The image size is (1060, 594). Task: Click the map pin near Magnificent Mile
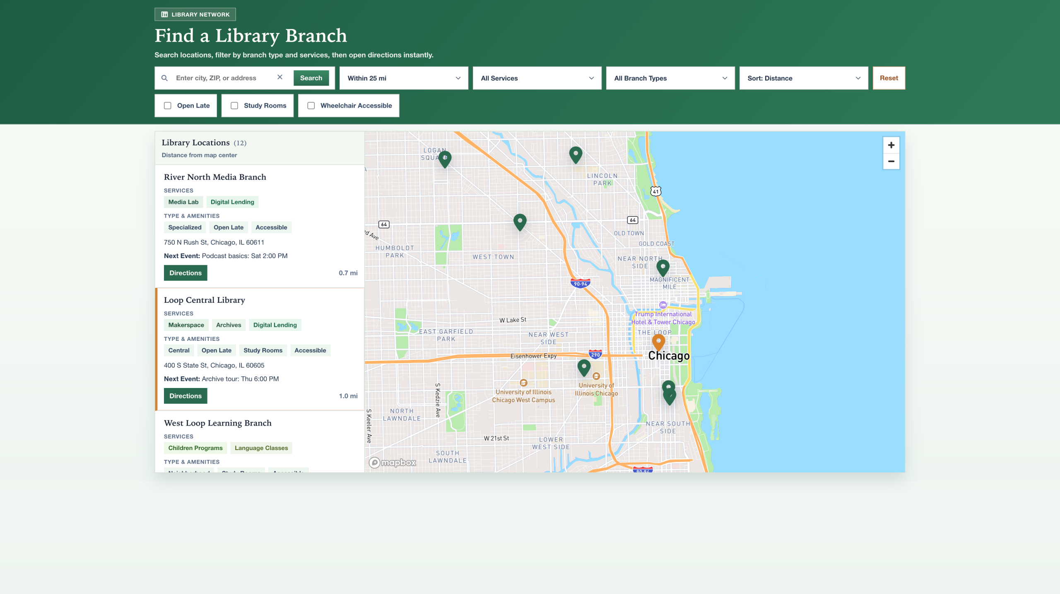663,267
